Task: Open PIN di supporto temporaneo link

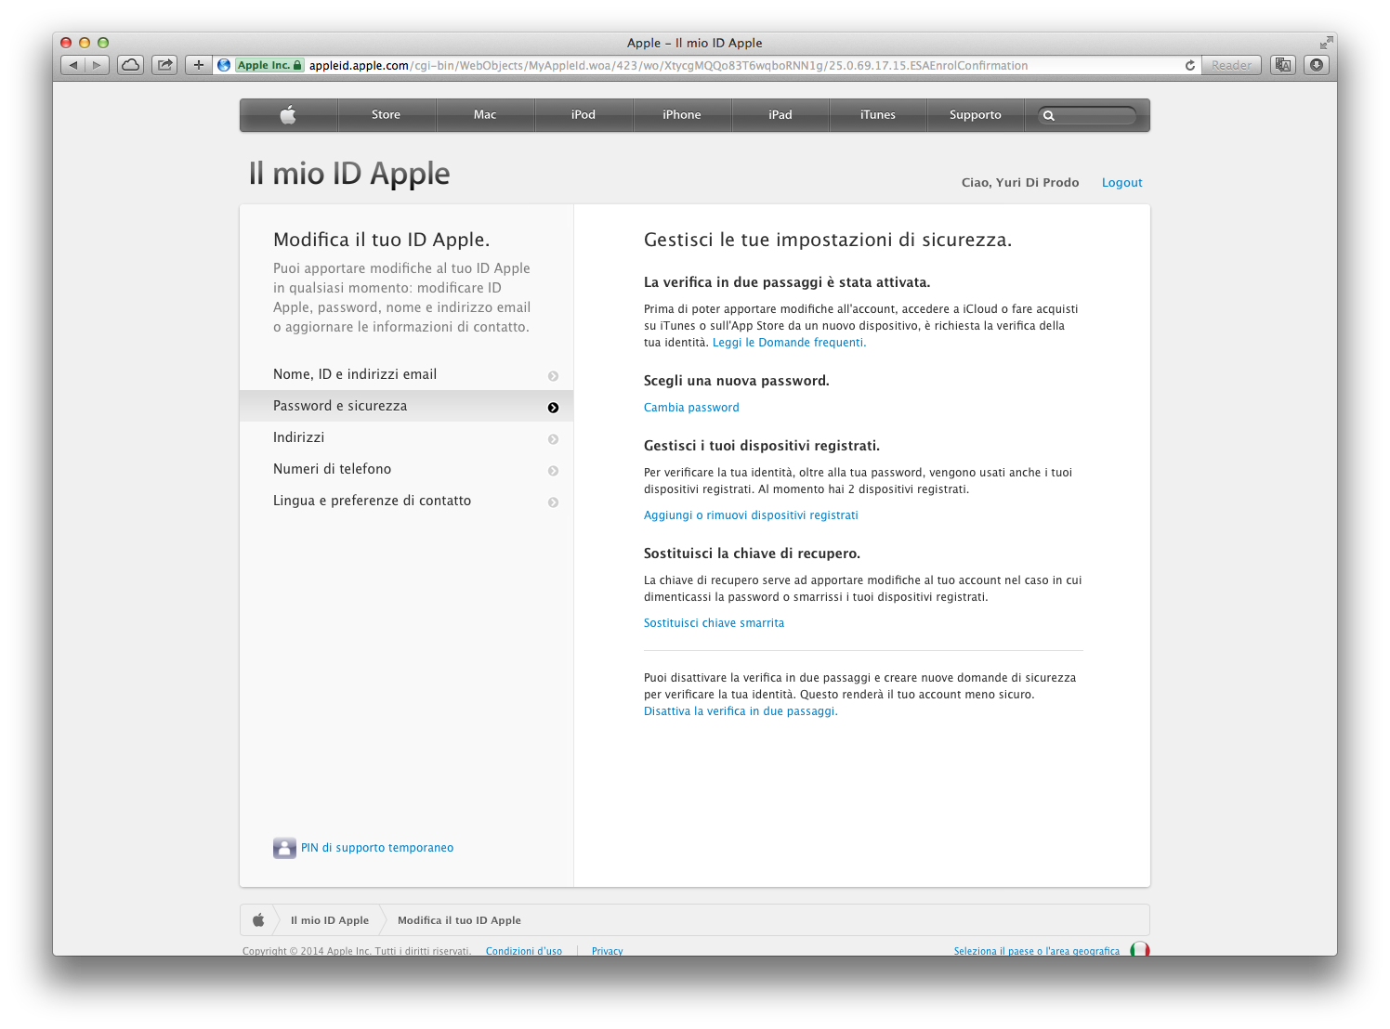Action: pos(377,848)
